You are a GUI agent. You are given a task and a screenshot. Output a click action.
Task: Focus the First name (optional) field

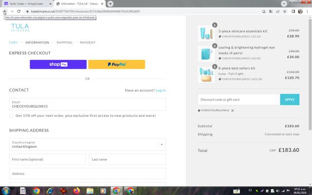pyautogui.click(x=48, y=159)
